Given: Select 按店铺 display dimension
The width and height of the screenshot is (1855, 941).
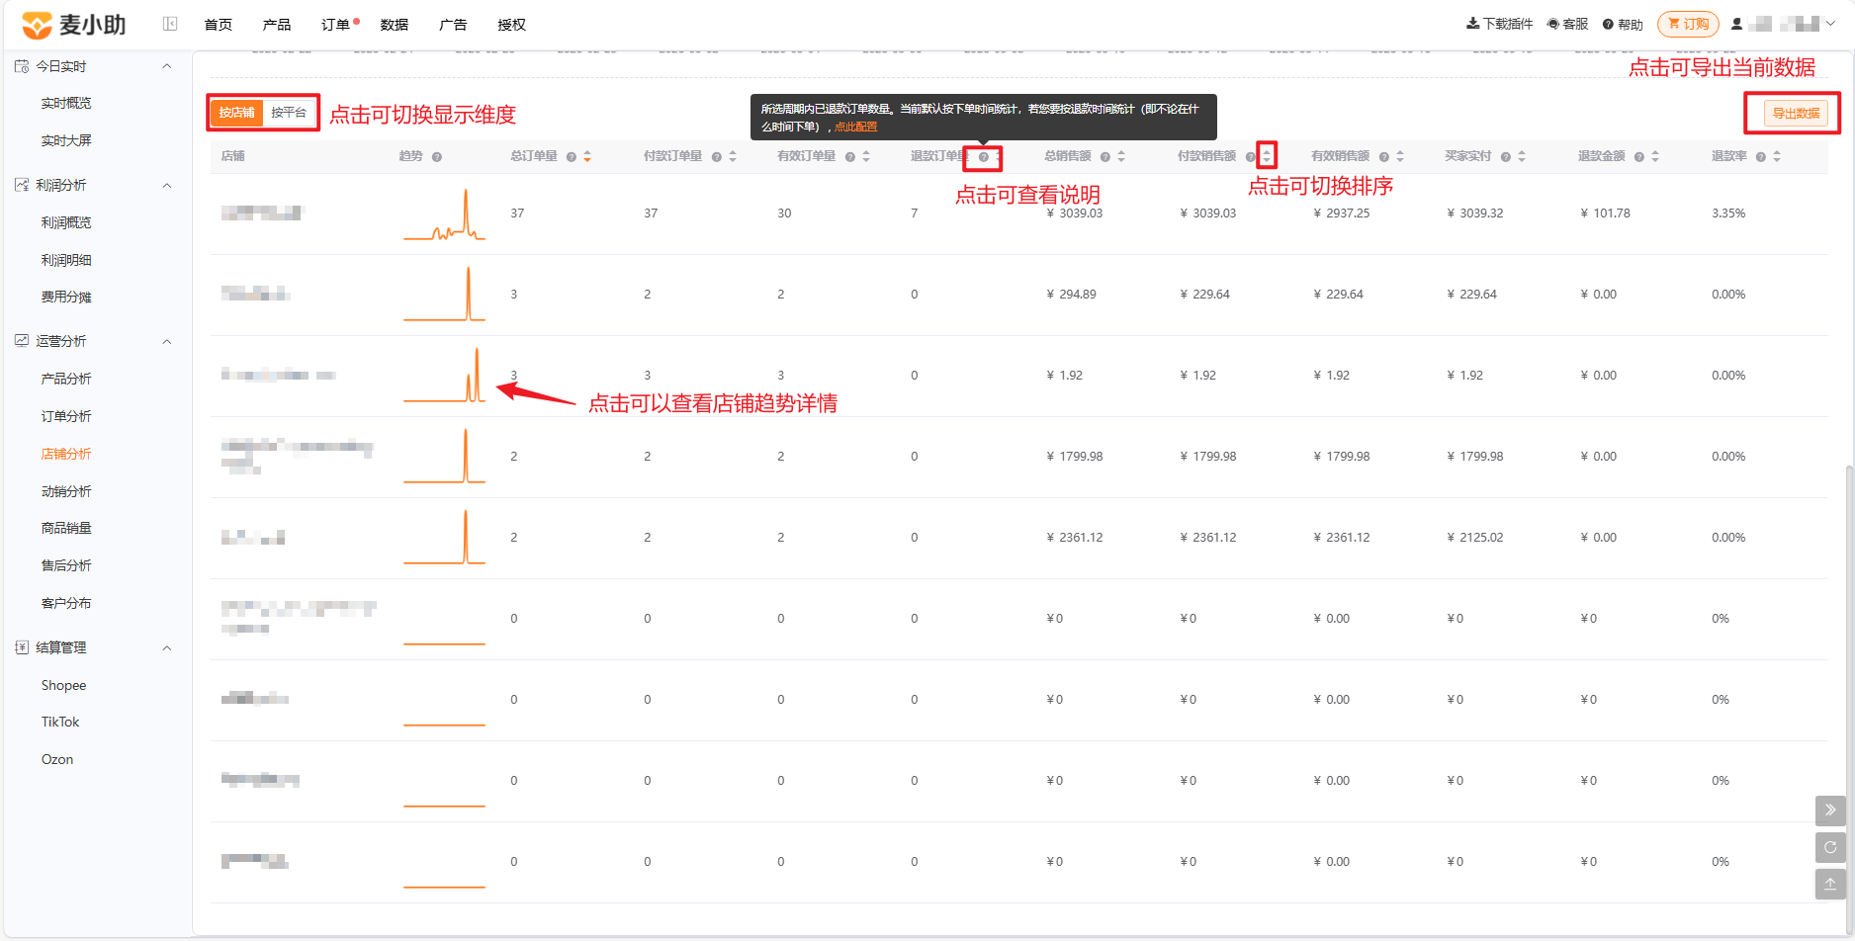Looking at the screenshot, I should pyautogui.click(x=237, y=113).
